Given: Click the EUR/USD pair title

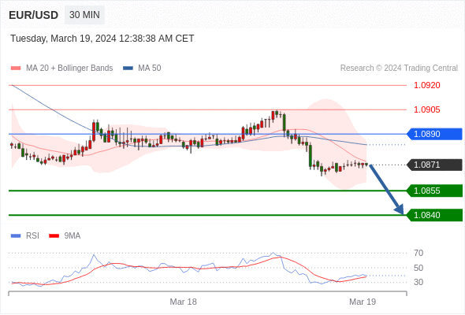Looking at the screenshot, I should point(34,15).
